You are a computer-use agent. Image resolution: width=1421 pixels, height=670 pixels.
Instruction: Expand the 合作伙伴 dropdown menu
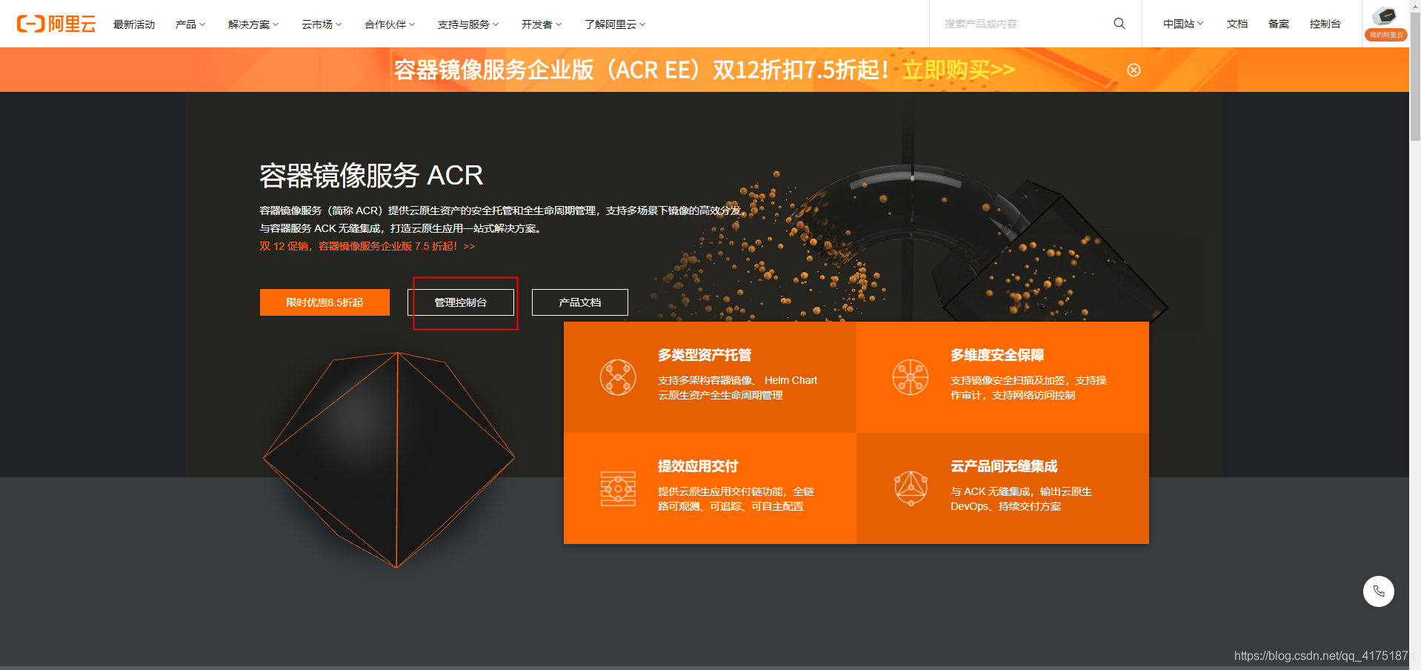(390, 24)
